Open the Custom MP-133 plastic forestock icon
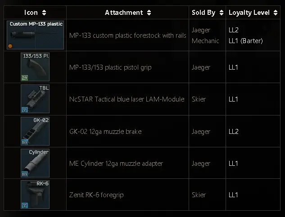 point(35,35)
